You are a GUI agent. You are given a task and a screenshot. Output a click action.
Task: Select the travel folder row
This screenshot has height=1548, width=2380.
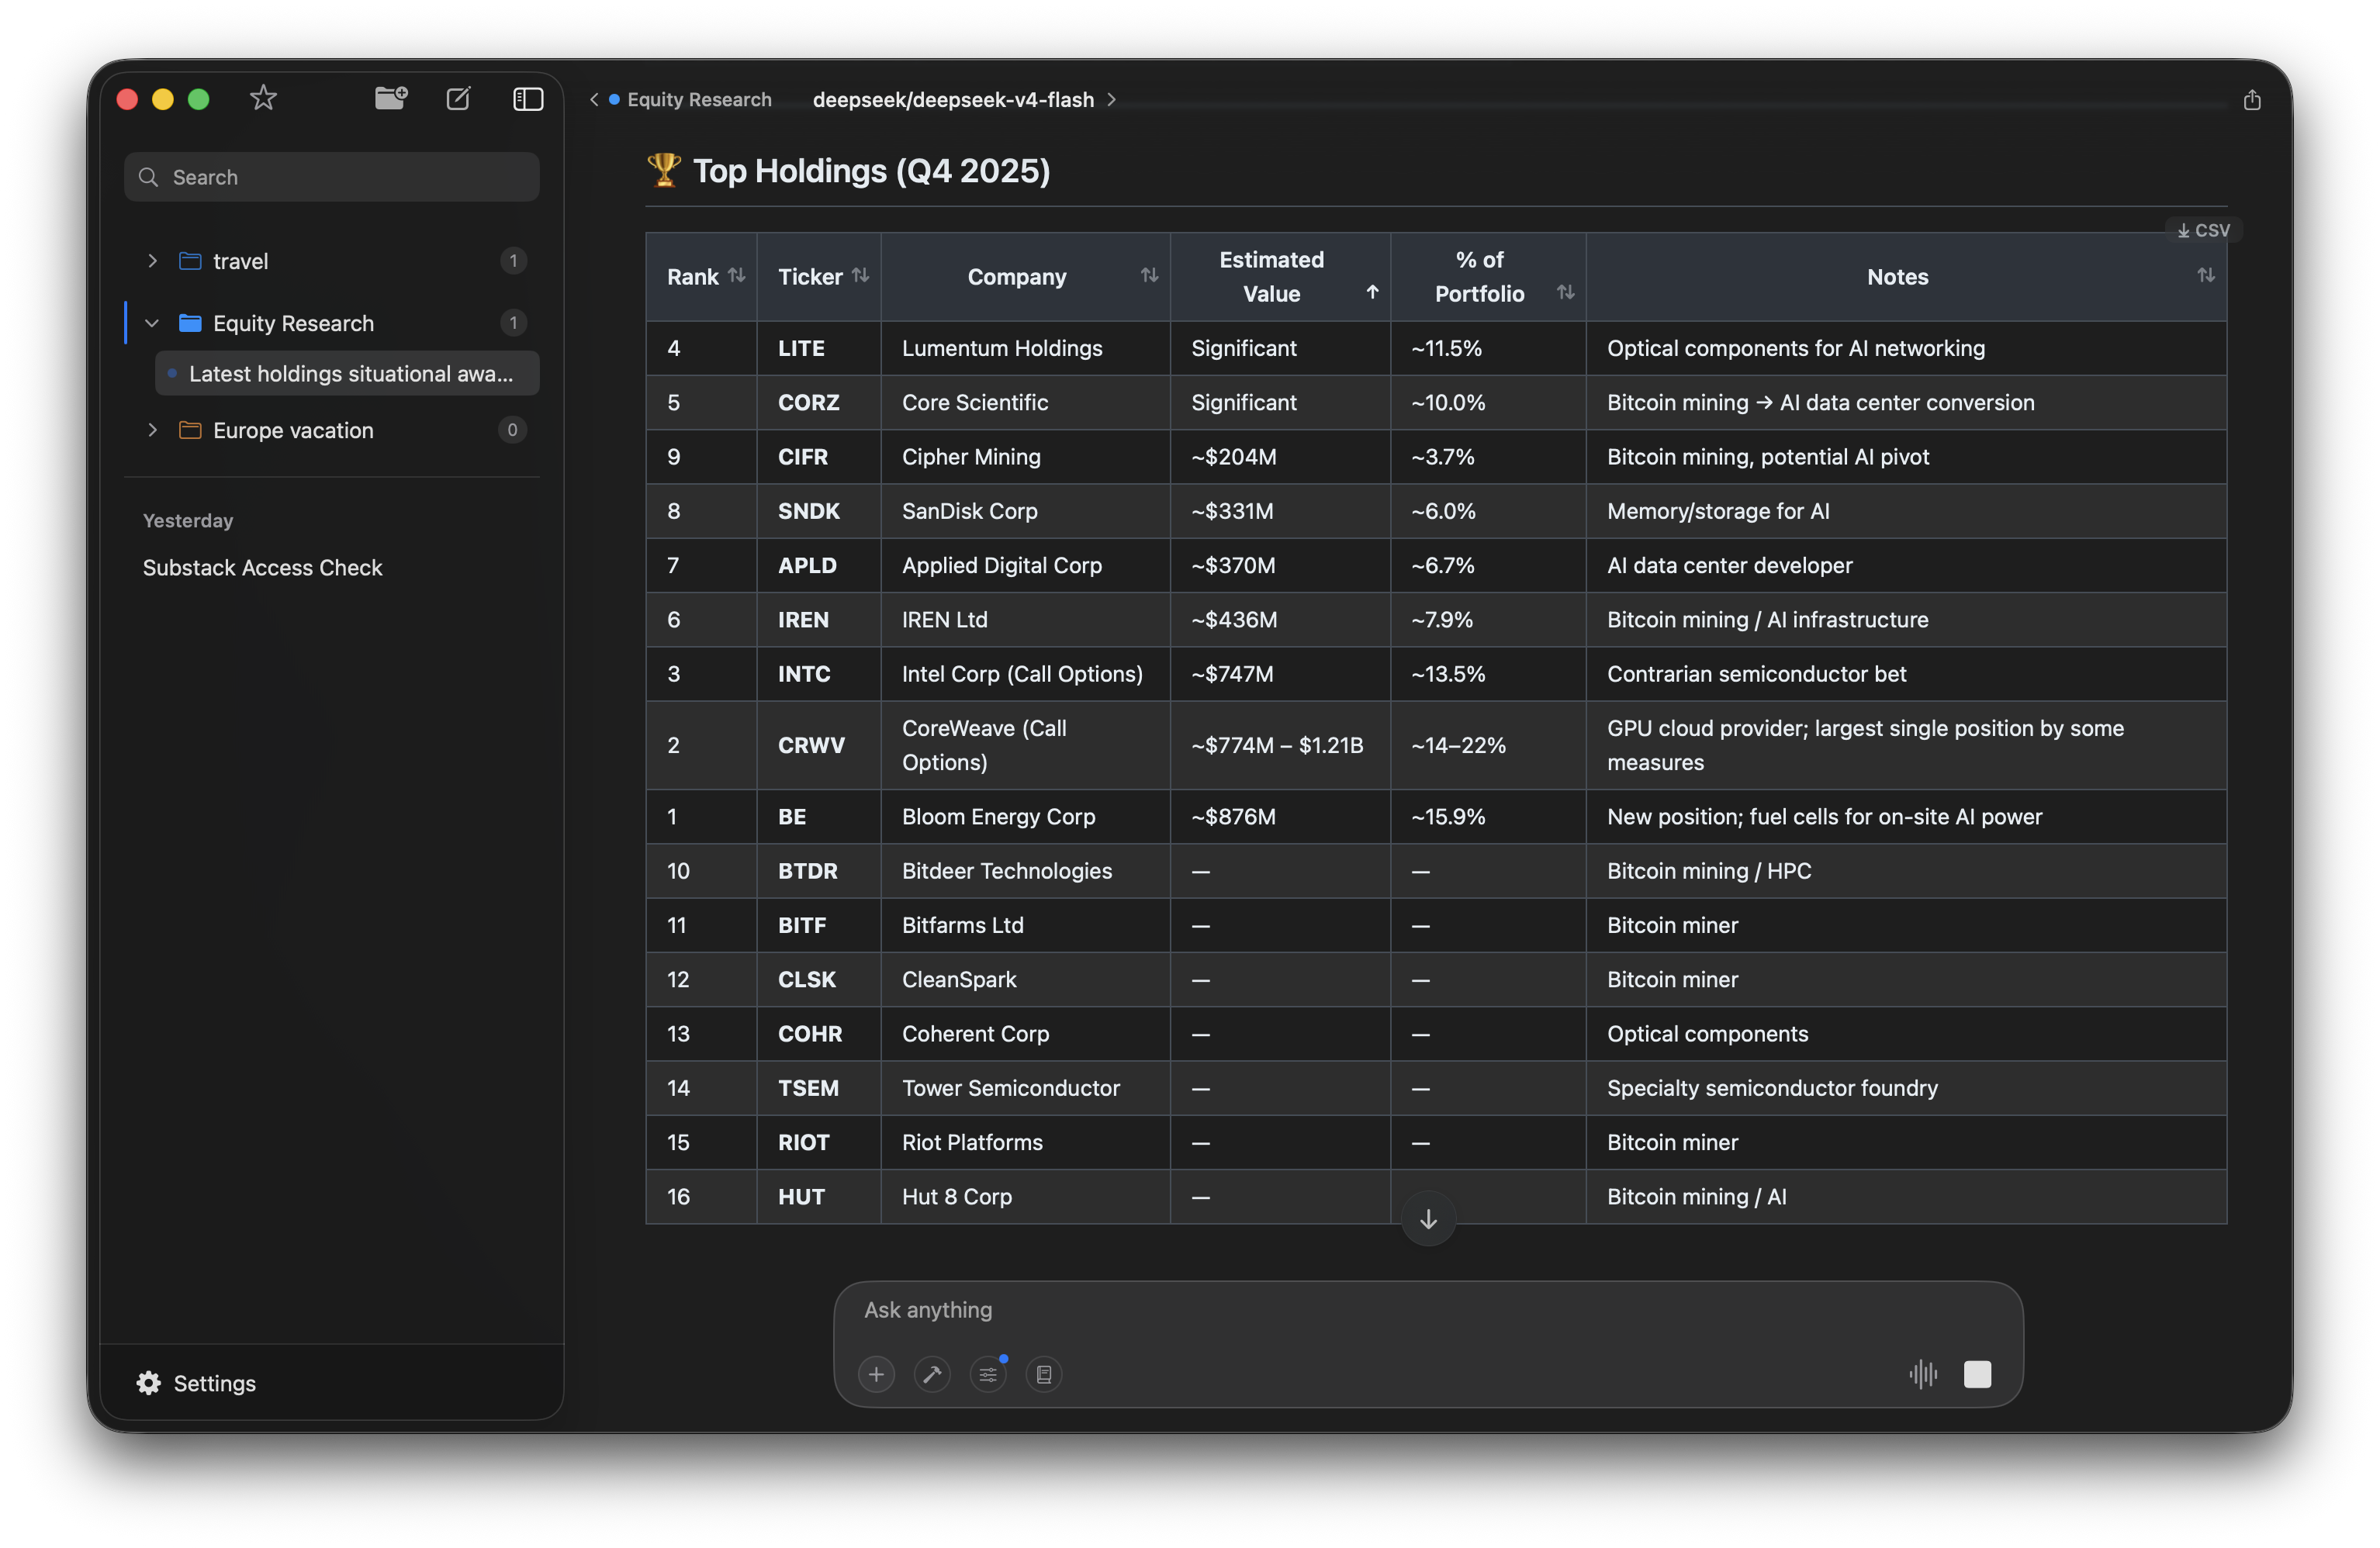(332, 261)
